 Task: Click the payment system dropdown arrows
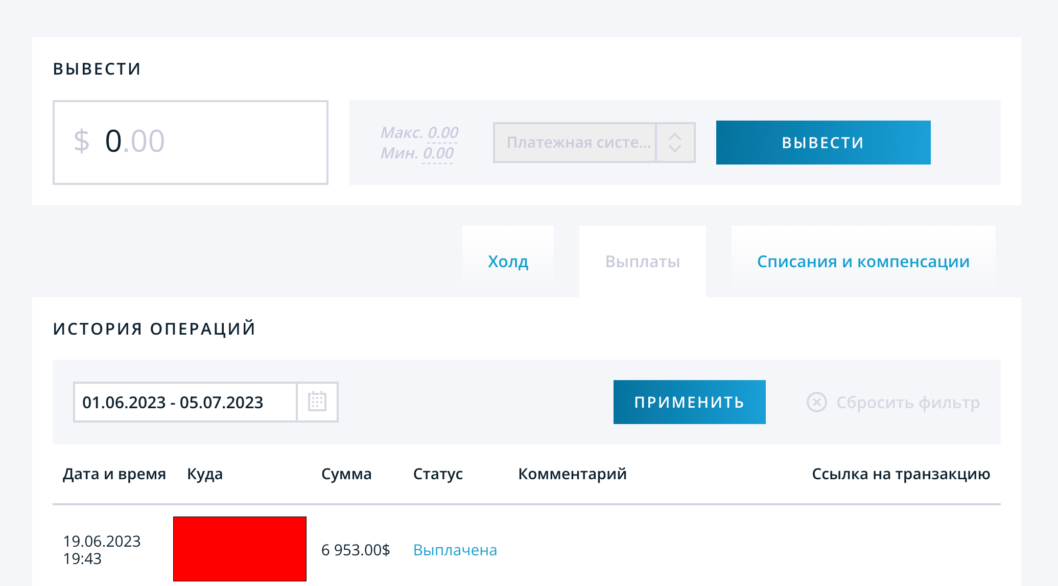(675, 143)
